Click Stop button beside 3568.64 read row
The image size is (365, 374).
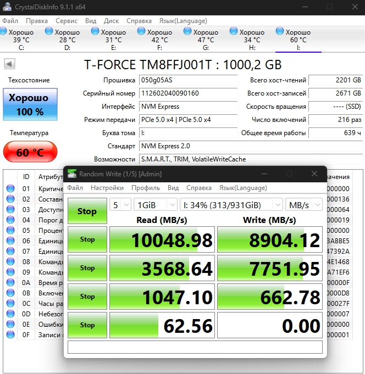[87, 268]
